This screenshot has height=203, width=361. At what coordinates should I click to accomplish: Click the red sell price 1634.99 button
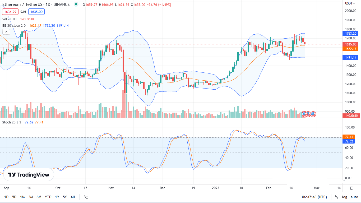coord(10,11)
